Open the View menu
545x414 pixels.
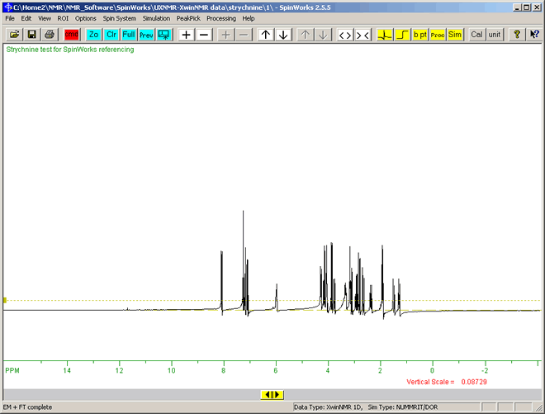(45, 18)
